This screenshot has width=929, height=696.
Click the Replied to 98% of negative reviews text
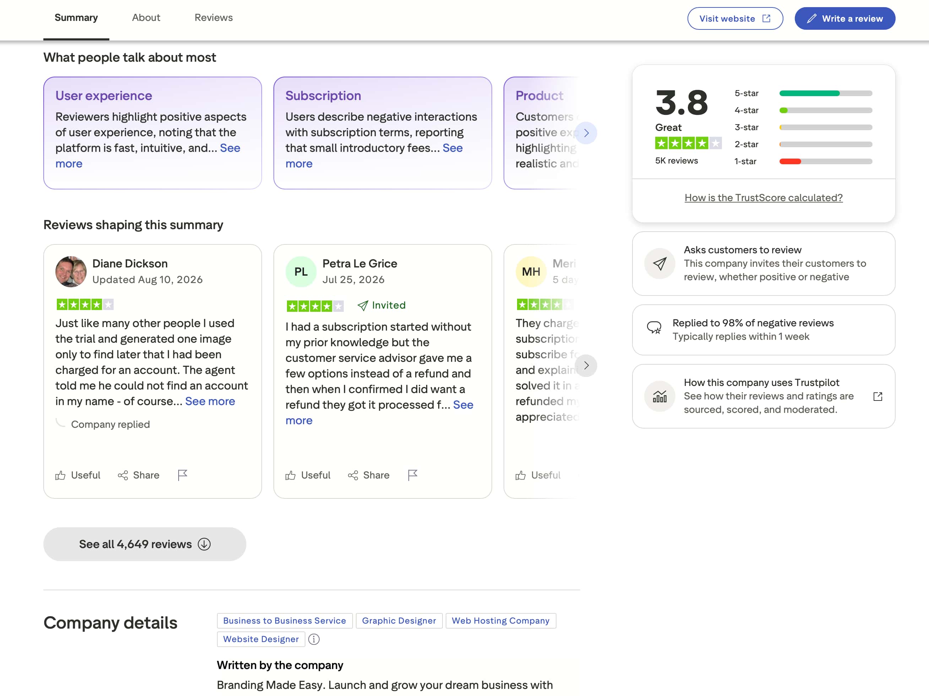click(x=753, y=323)
